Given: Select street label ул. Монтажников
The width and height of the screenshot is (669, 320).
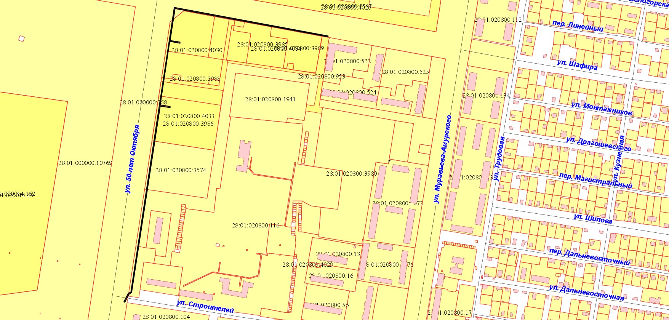Looking at the screenshot, I should pos(602,109).
